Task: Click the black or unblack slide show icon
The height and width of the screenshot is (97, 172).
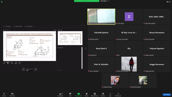Action: pos(16,63)
